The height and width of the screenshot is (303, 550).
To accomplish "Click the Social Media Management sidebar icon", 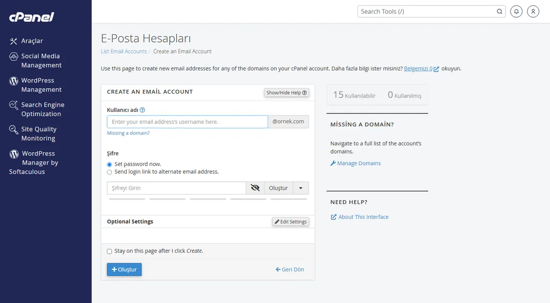I will coord(13,57).
